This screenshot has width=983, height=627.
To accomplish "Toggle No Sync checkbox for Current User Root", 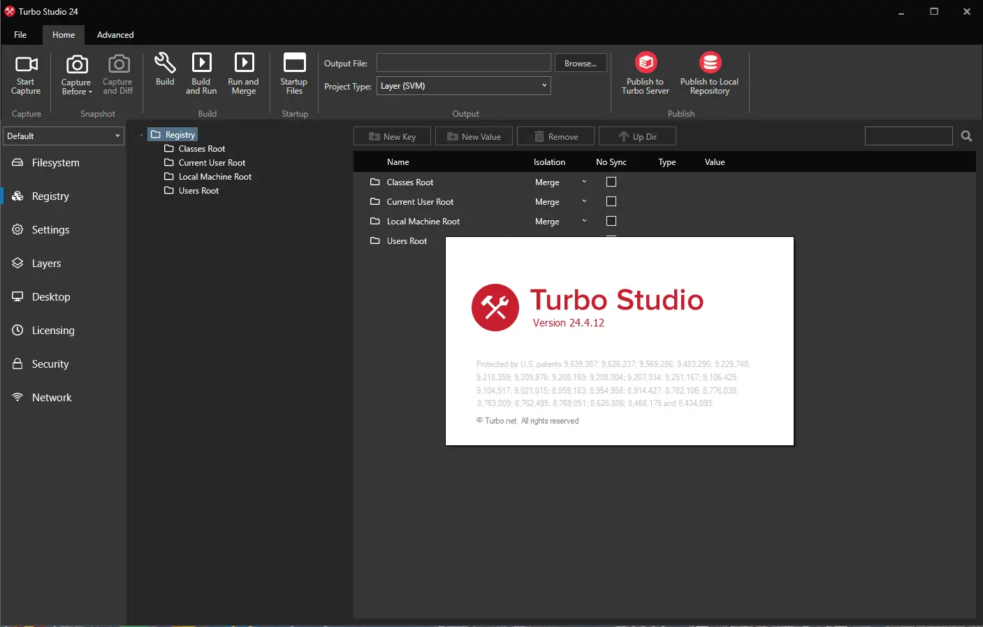I will [x=611, y=201].
